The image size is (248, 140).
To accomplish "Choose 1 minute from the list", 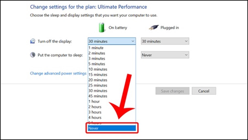I will click(x=112, y=48).
